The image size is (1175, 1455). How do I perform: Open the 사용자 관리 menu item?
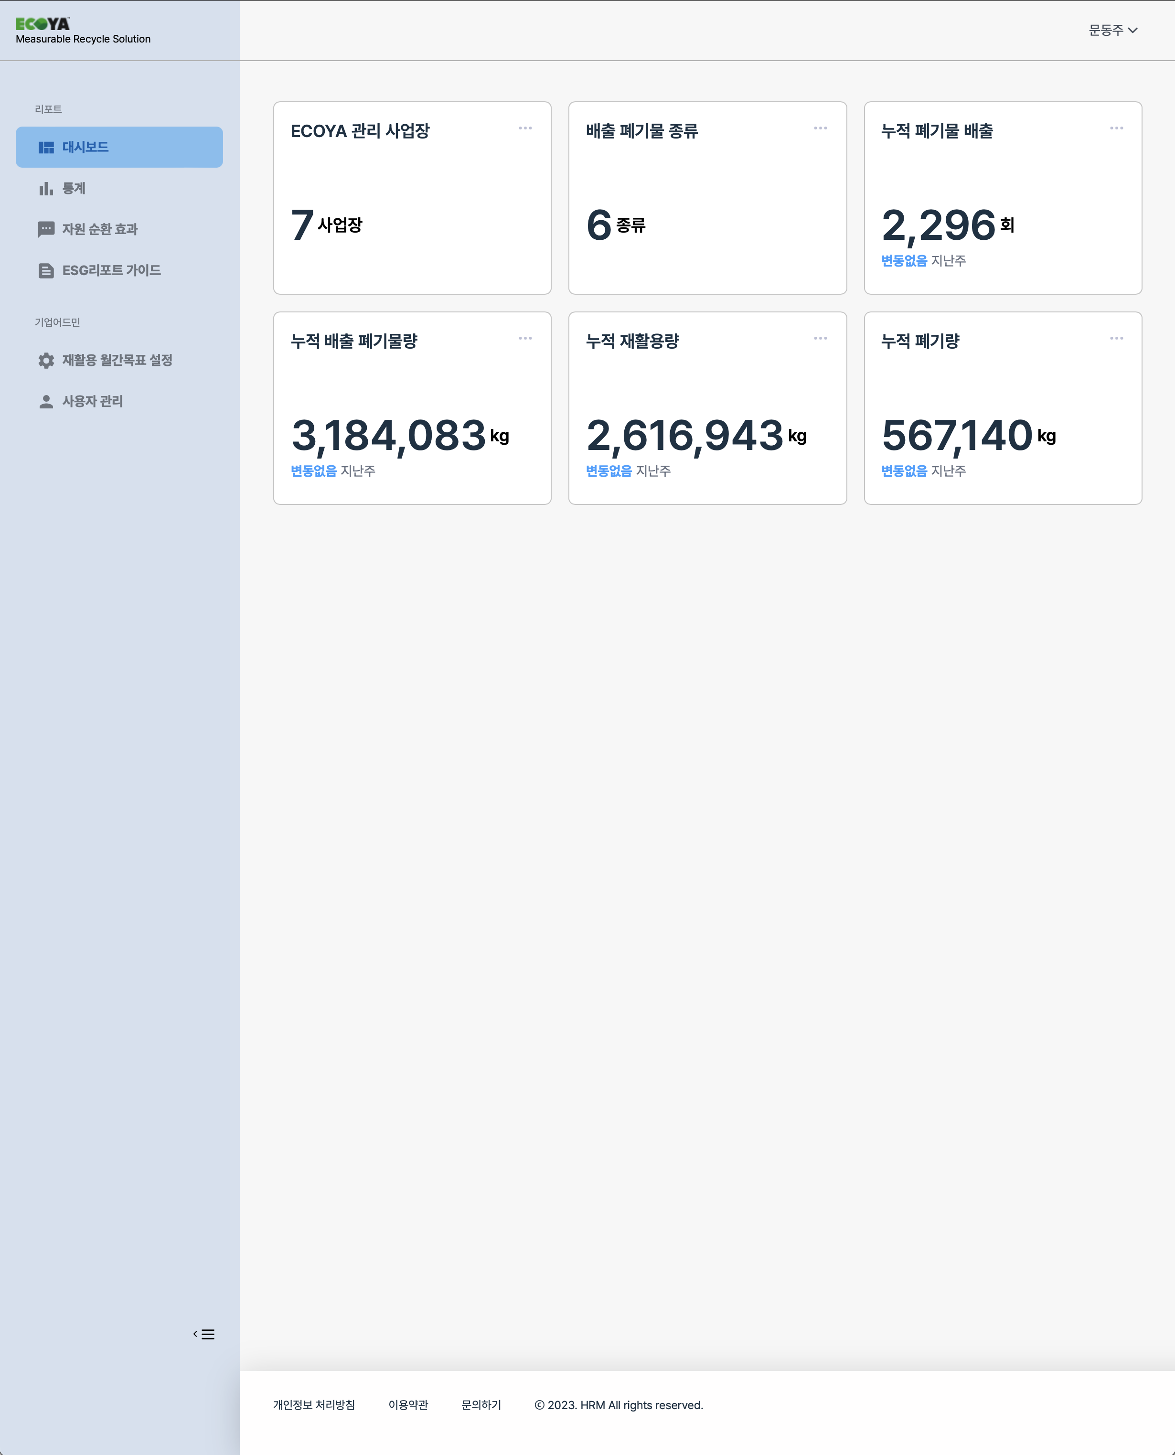point(119,402)
